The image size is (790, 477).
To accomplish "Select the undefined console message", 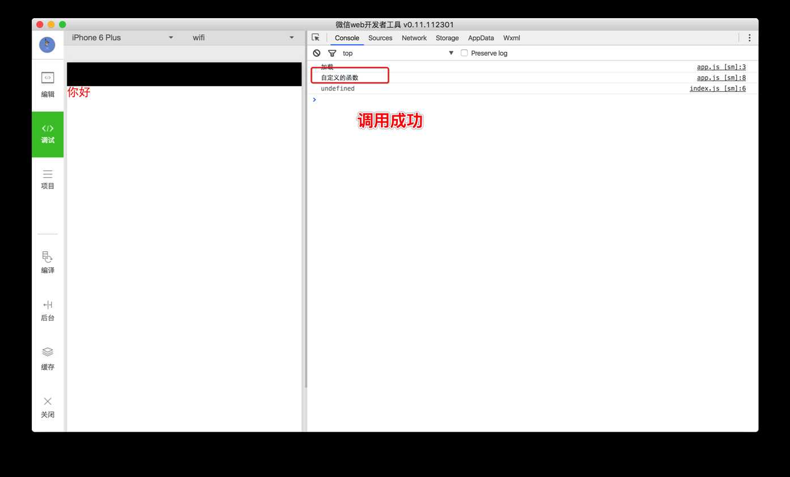I will (338, 88).
